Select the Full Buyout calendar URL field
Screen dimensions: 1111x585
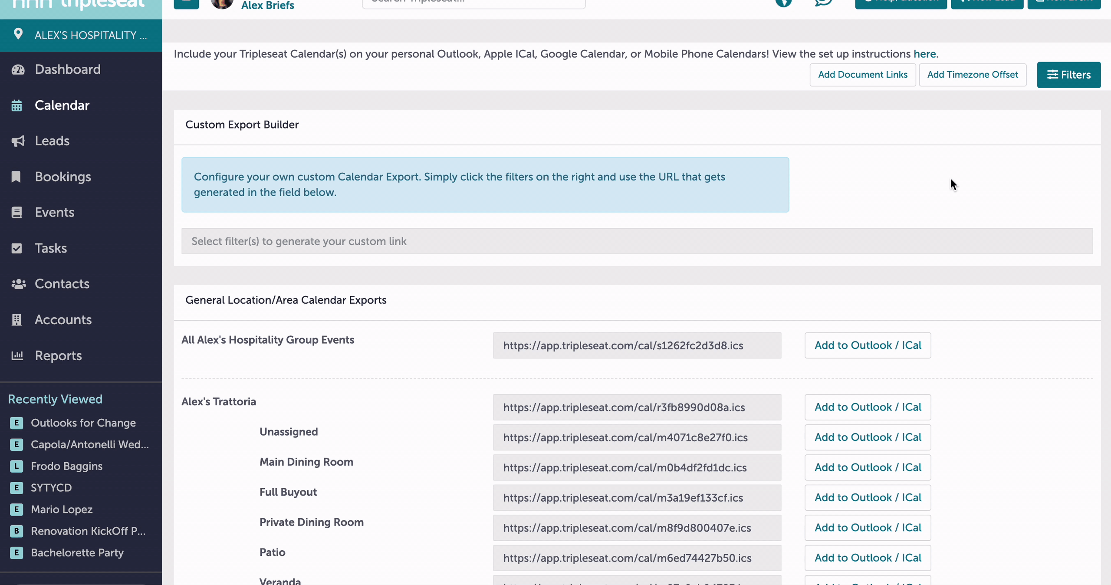click(x=637, y=498)
